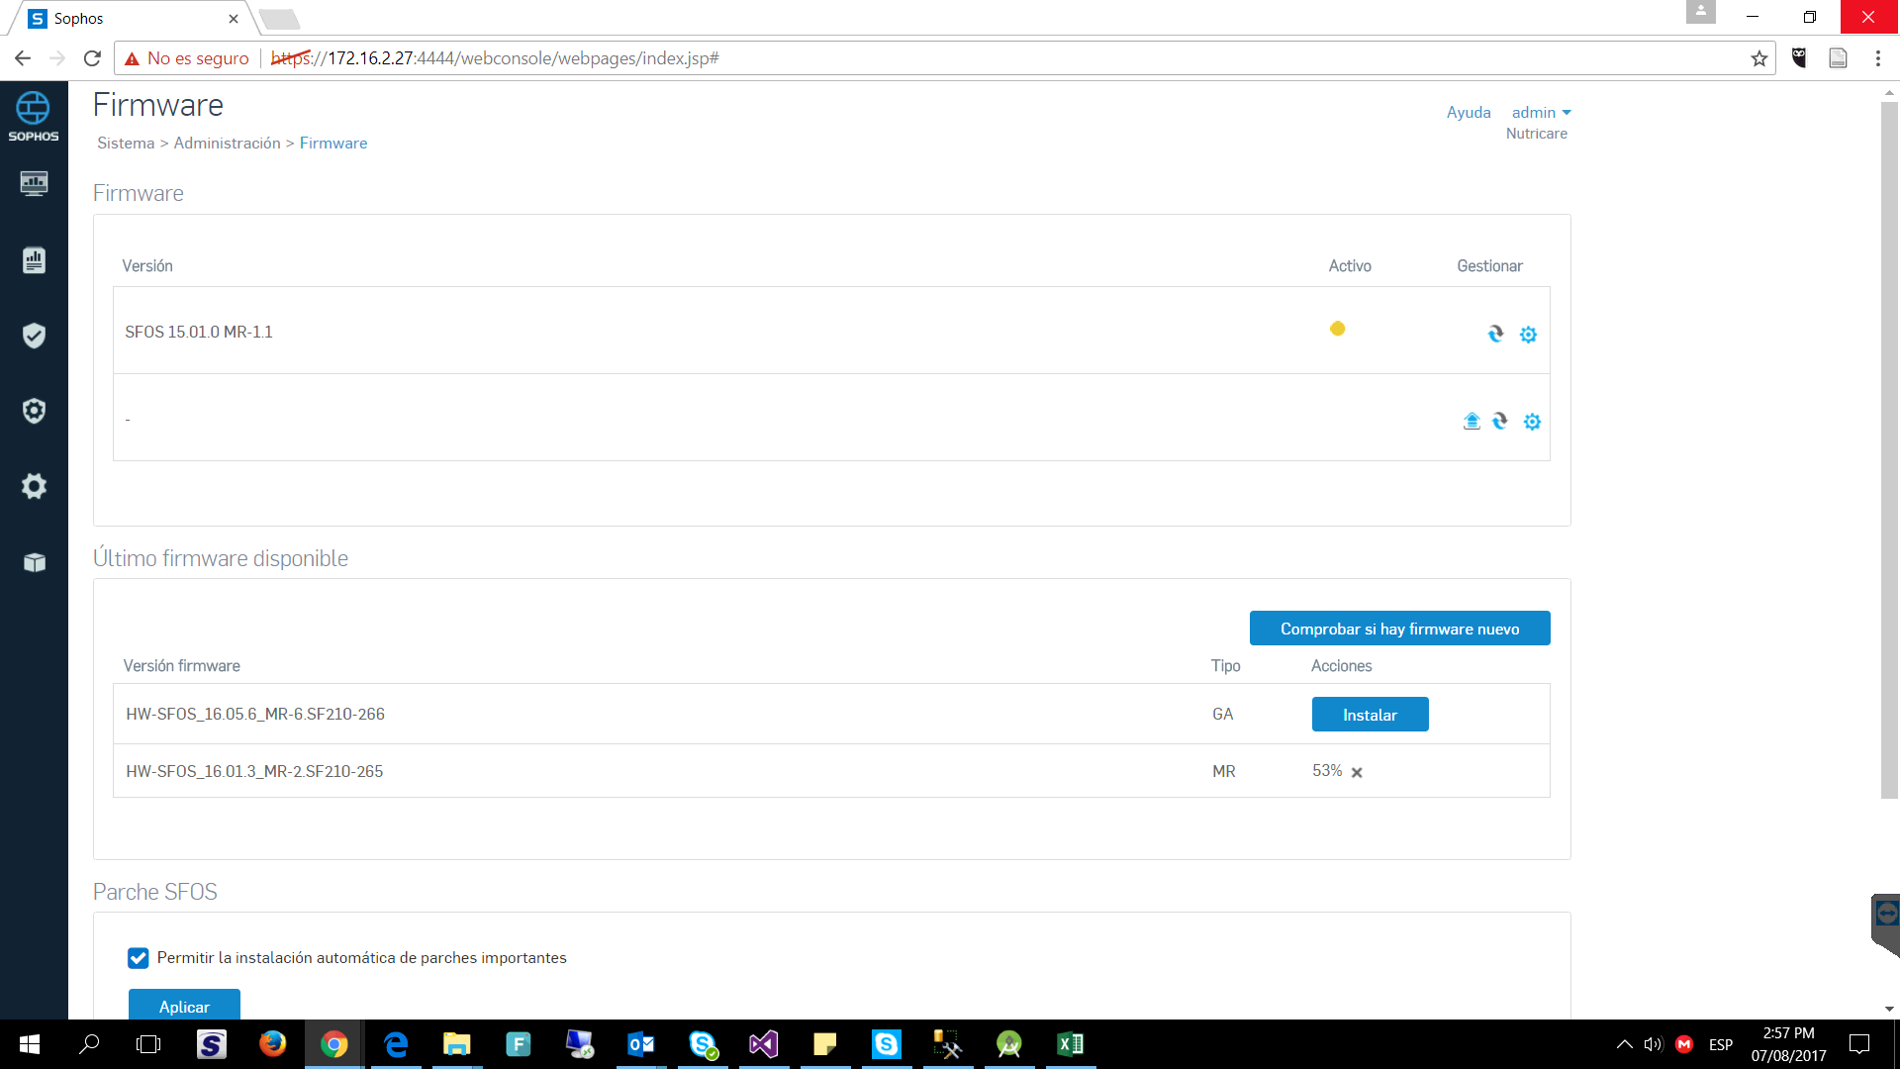1900x1069 pixels.
Task: Click reboot icon for SFOS 15.01.0 MR-1.1
Action: point(1496,335)
